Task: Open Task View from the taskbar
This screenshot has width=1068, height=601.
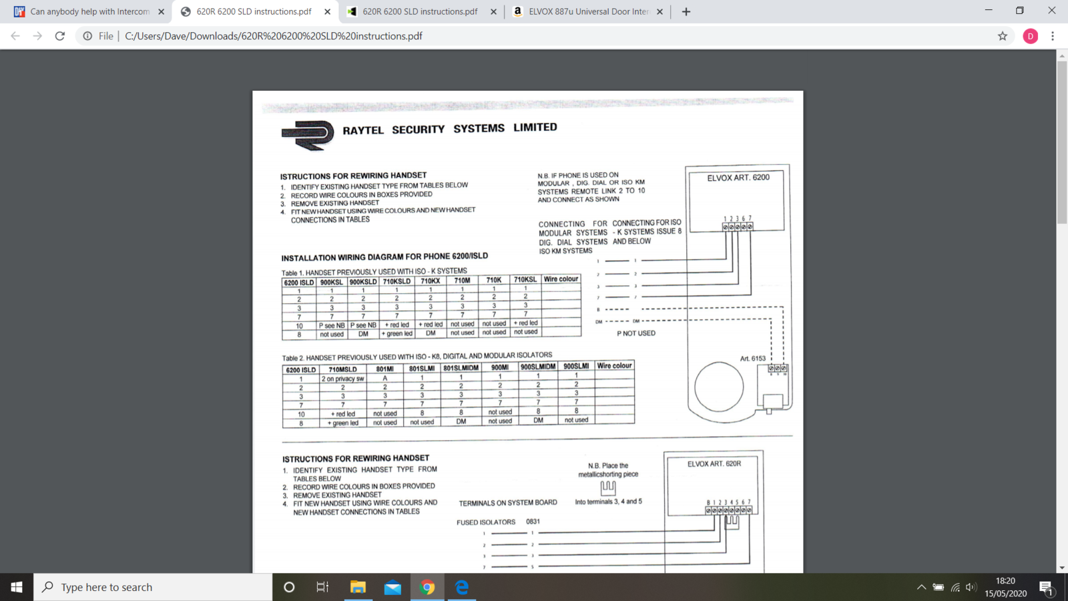Action: [x=322, y=587]
